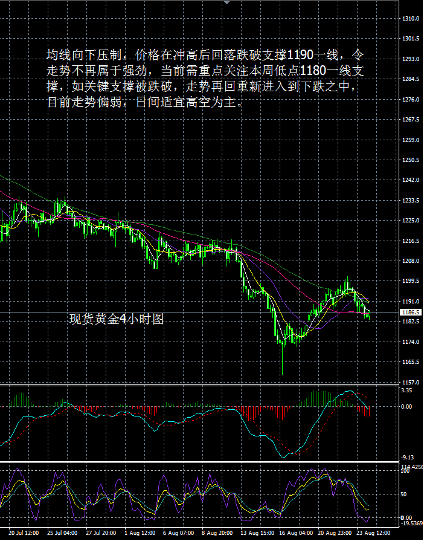The height and width of the screenshot is (541, 424).
Task: Click the analysis text line starting 目前走势偏弱
Action: point(146,103)
